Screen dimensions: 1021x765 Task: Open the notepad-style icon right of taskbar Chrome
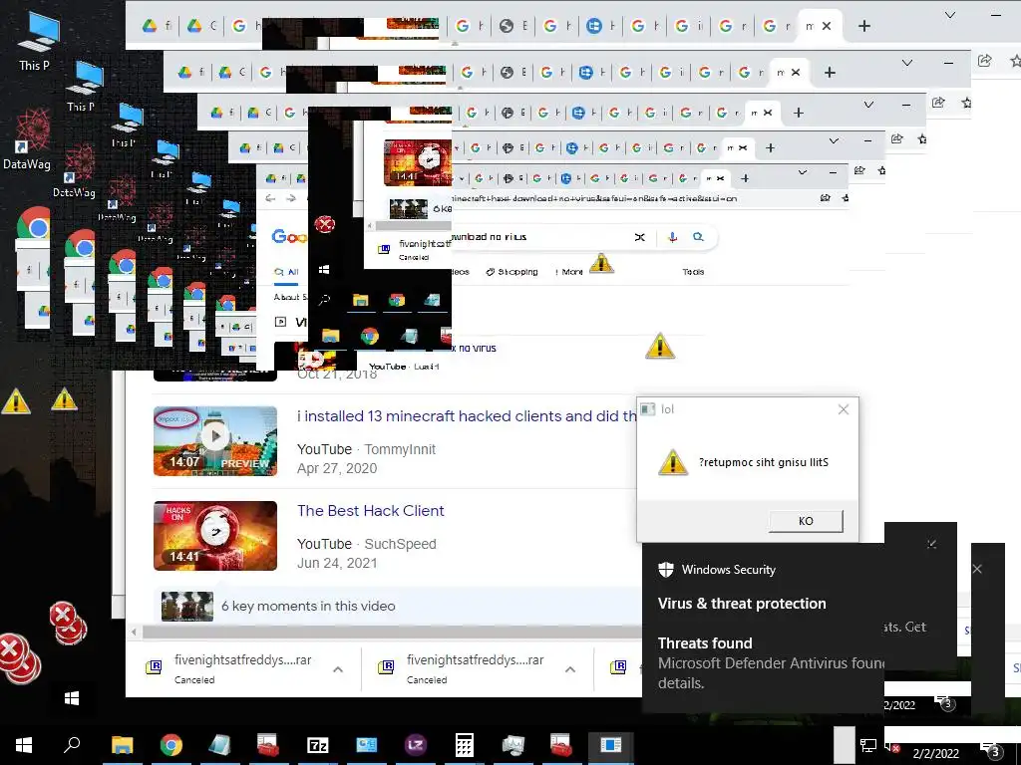(219, 745)
